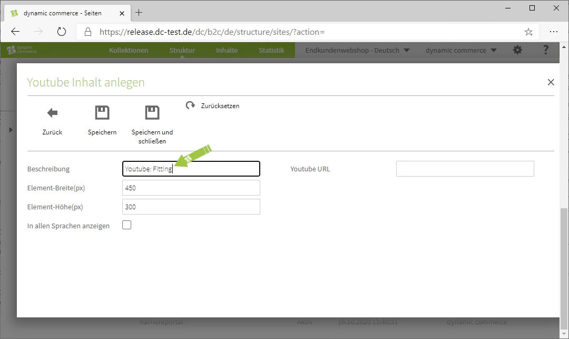Open the Statistik menu
Image resolution: width=569 pixels, height=339 pixels.
[271, 50]
